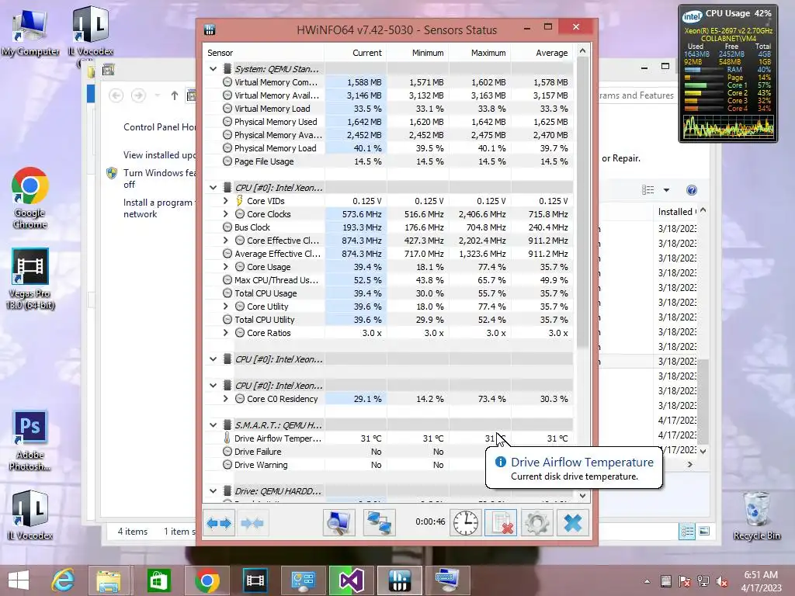Click the Average column header
Image resolution: width=795 pixels, height=596 pixels.
(x=542, y=53)
